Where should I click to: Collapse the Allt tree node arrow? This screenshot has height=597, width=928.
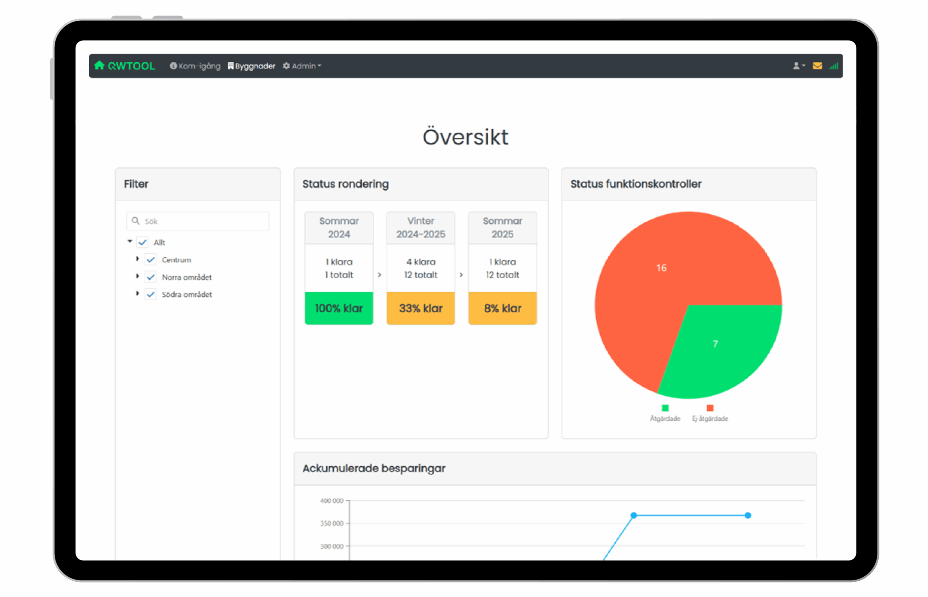coord(130,242)
